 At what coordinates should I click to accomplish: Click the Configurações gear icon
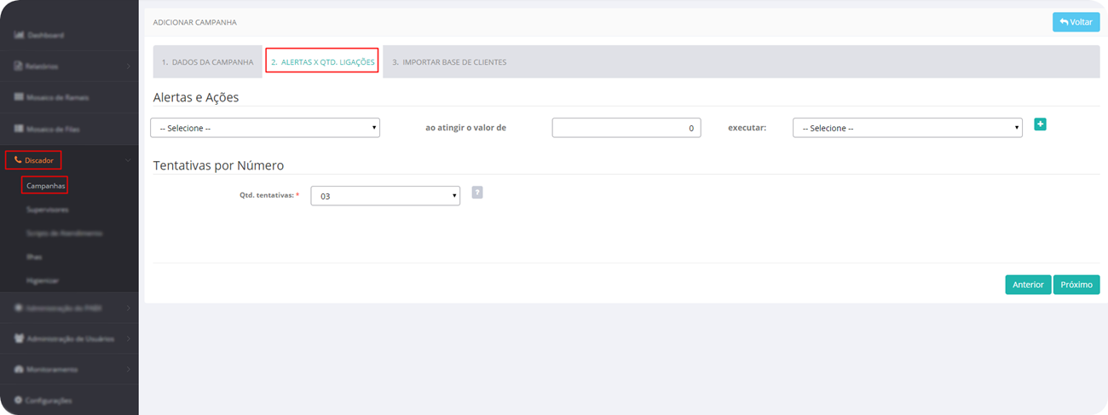pos(18,400)
